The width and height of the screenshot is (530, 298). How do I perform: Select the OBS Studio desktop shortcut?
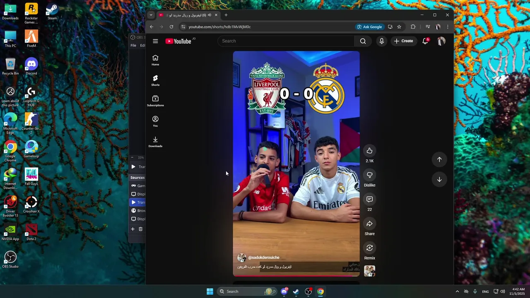(x=10, y=260)
